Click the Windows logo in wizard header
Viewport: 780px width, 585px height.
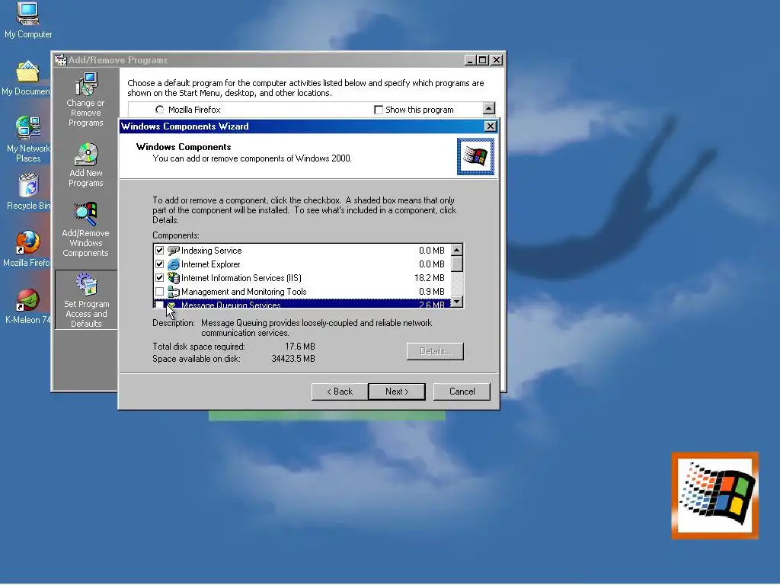pyautogui.click(x=475, y=157)
